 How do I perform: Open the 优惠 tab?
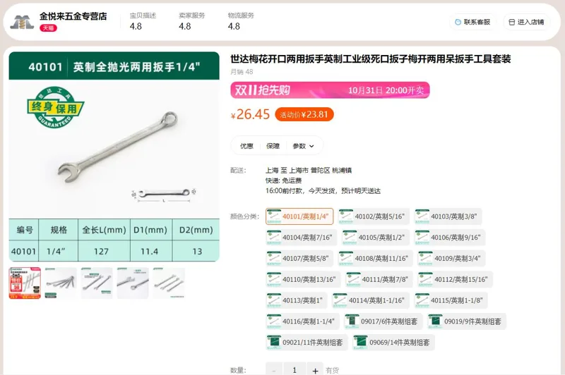tap(246, 146)
